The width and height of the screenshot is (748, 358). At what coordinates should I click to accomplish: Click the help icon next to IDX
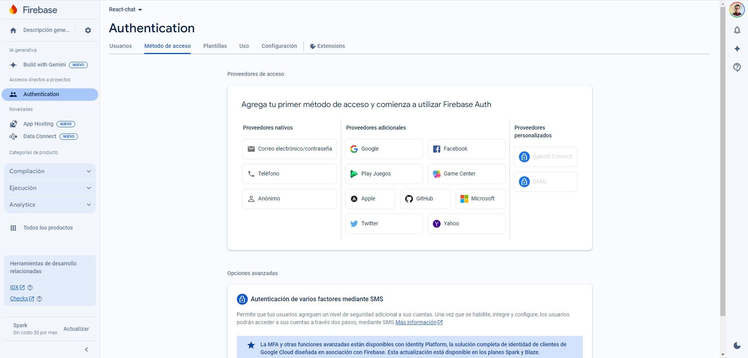(x=30, y=288)
